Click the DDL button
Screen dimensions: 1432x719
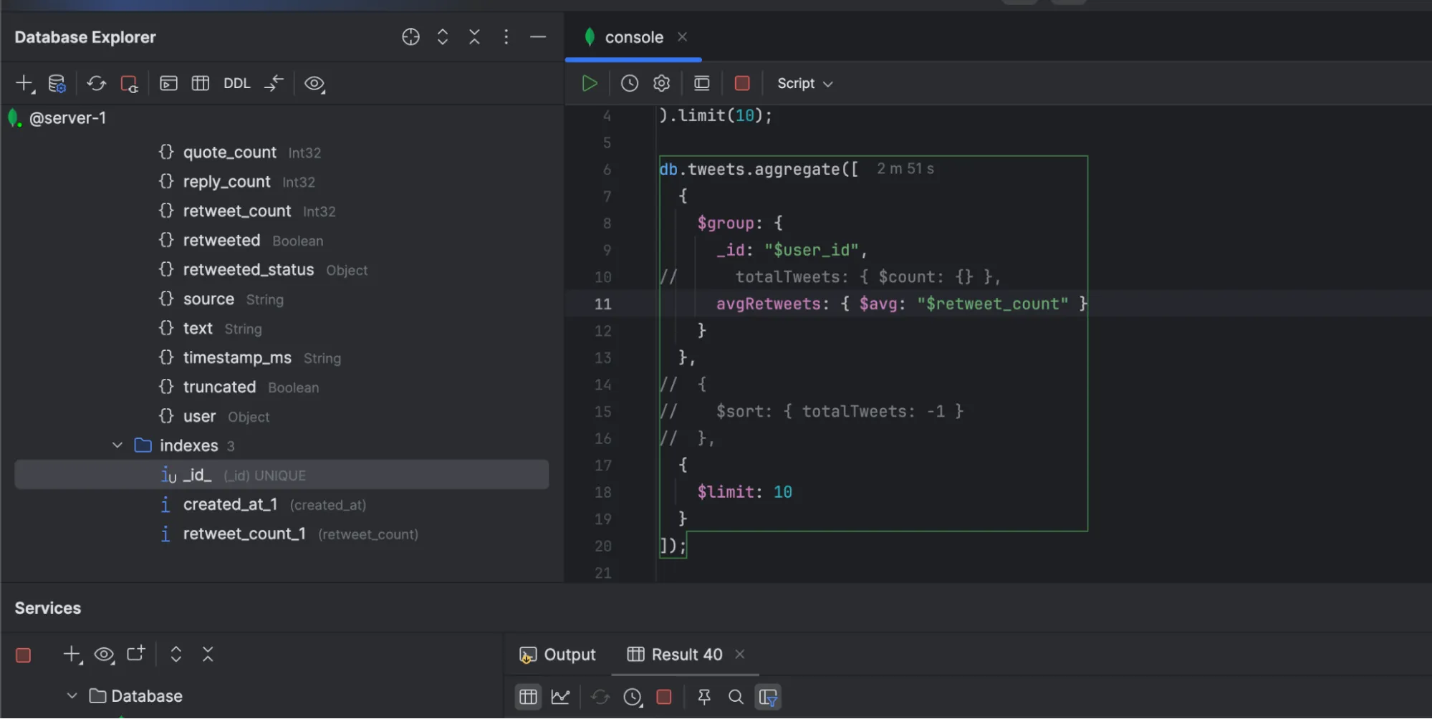(237, 84)
